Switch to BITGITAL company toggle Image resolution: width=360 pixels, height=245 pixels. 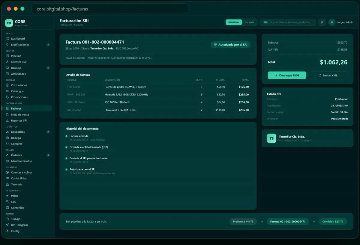(x=234, y=22)
